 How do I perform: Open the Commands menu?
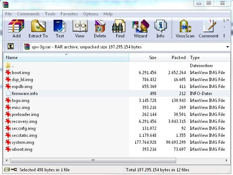pyautogui.click(x=28, y=14)
